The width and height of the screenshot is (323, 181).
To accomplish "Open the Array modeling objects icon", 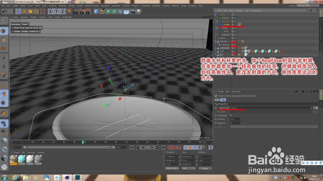I will pyautogui.click(x=114, y=12).
